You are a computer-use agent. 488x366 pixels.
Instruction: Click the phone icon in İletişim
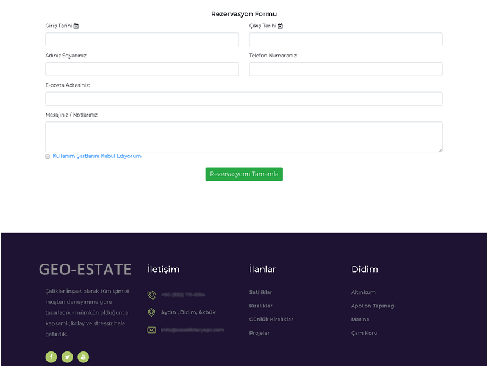(x=151, y=295)
